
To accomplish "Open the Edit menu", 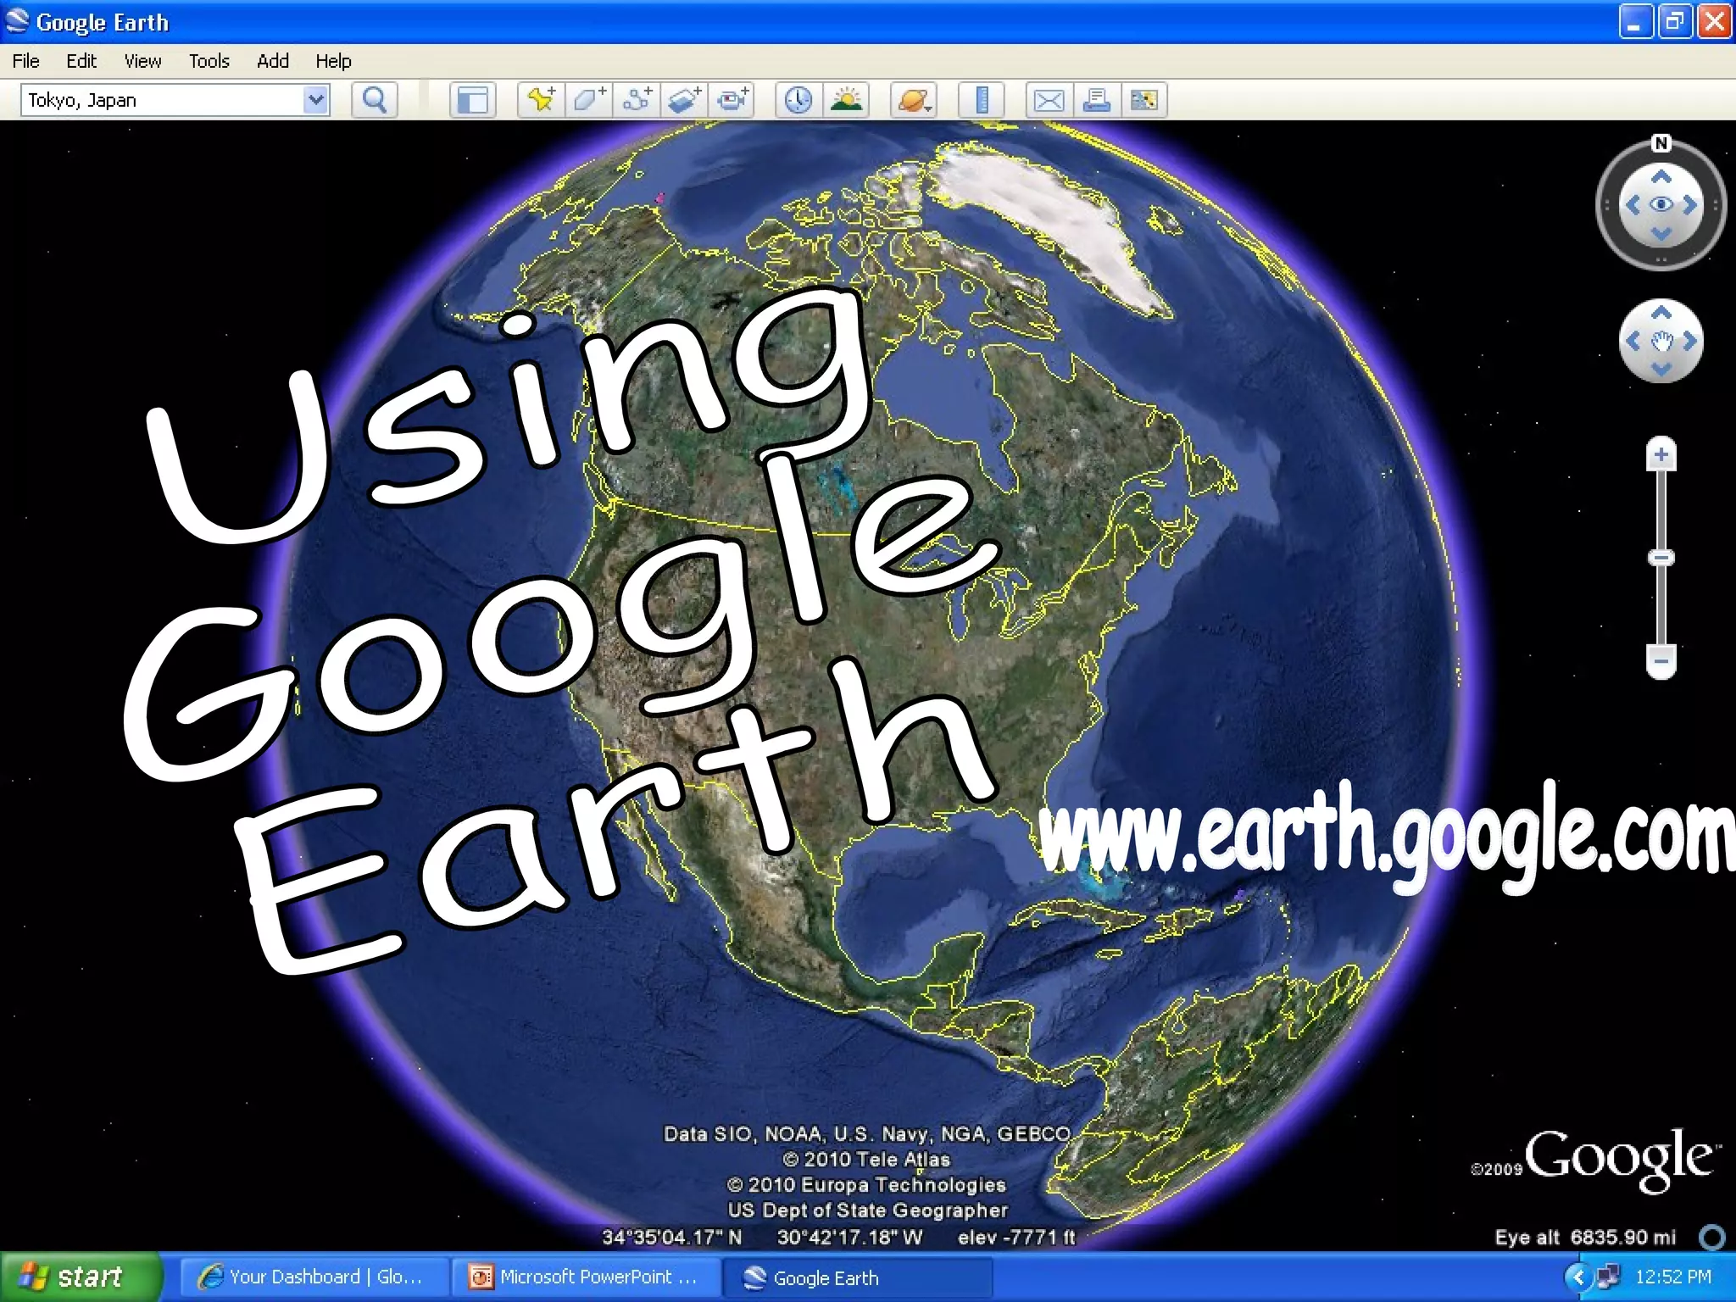I will (81, 61).
